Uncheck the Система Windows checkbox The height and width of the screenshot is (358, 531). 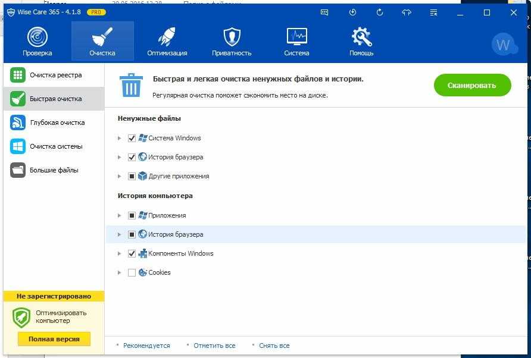132,138
